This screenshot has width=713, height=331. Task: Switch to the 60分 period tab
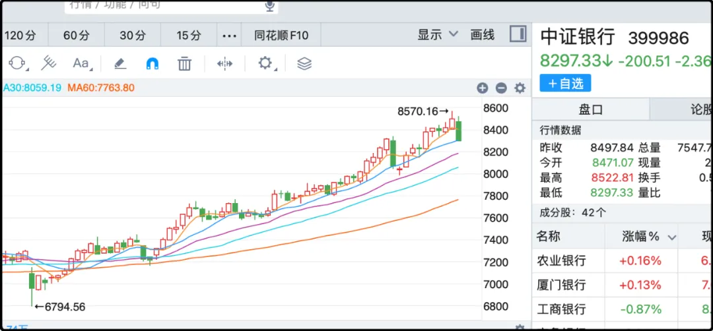pyautogui.click(x=77, y=36)
